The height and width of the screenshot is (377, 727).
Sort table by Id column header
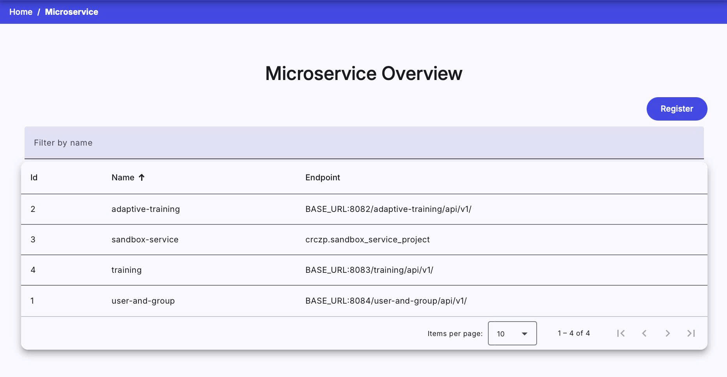pyautogui.click(x=34, y=178)
